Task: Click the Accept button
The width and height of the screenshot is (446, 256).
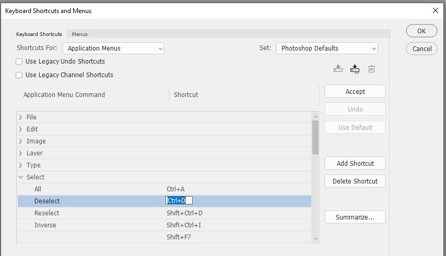Action: (355, 91)
